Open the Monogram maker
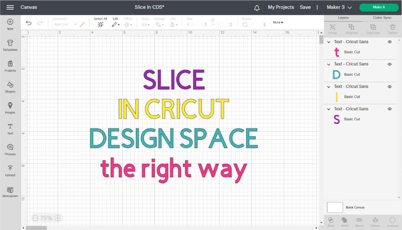This screenshot has height=230, width=402. [10, 192]
